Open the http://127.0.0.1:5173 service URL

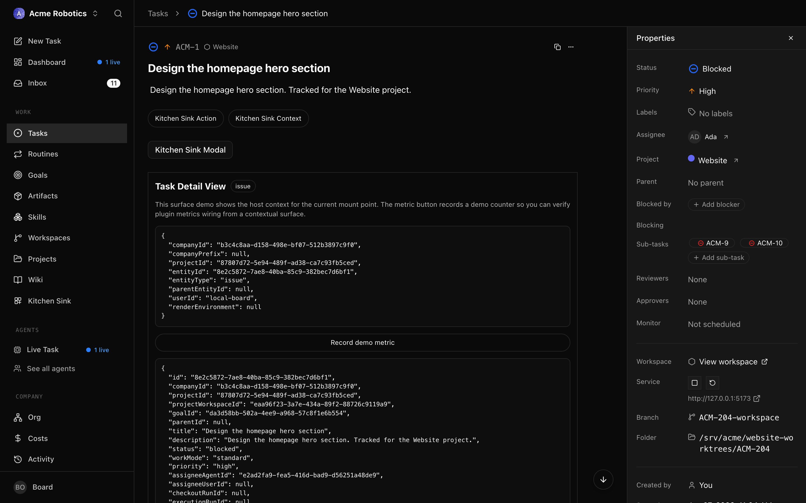coord(724,398)
